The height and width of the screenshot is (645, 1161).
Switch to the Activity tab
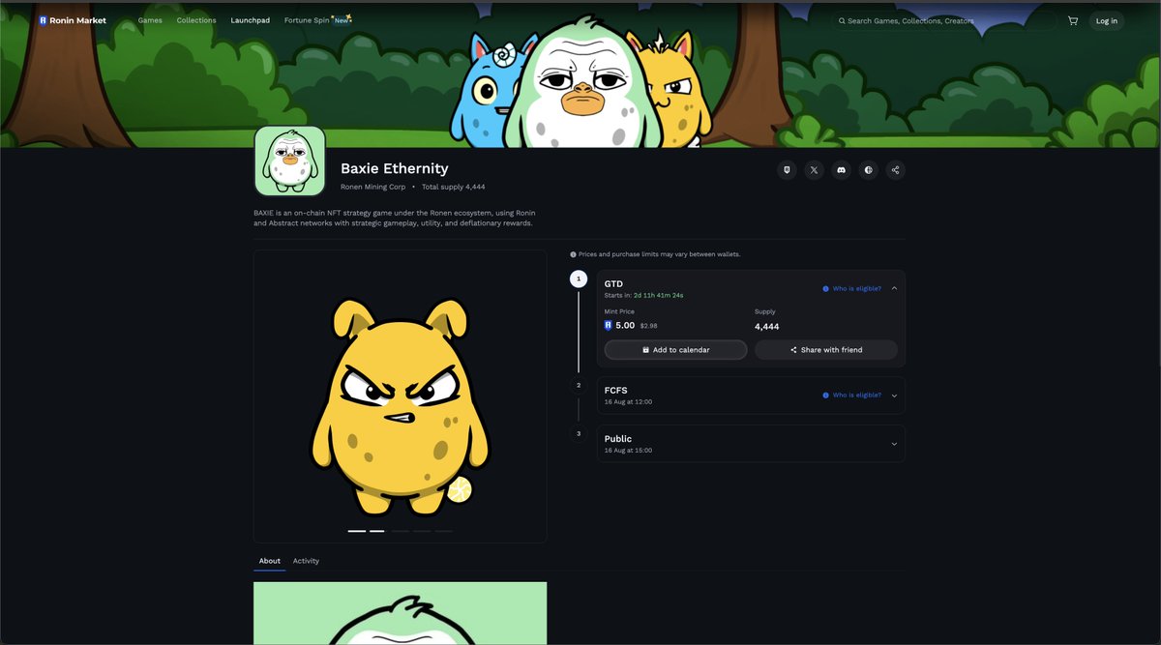(x=306, y=561)
